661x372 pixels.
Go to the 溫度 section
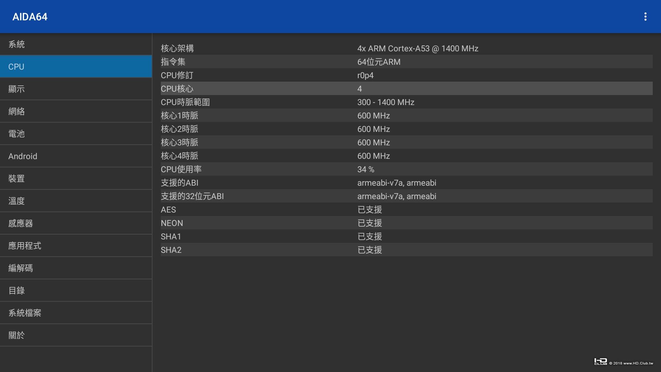pos(76,201)
